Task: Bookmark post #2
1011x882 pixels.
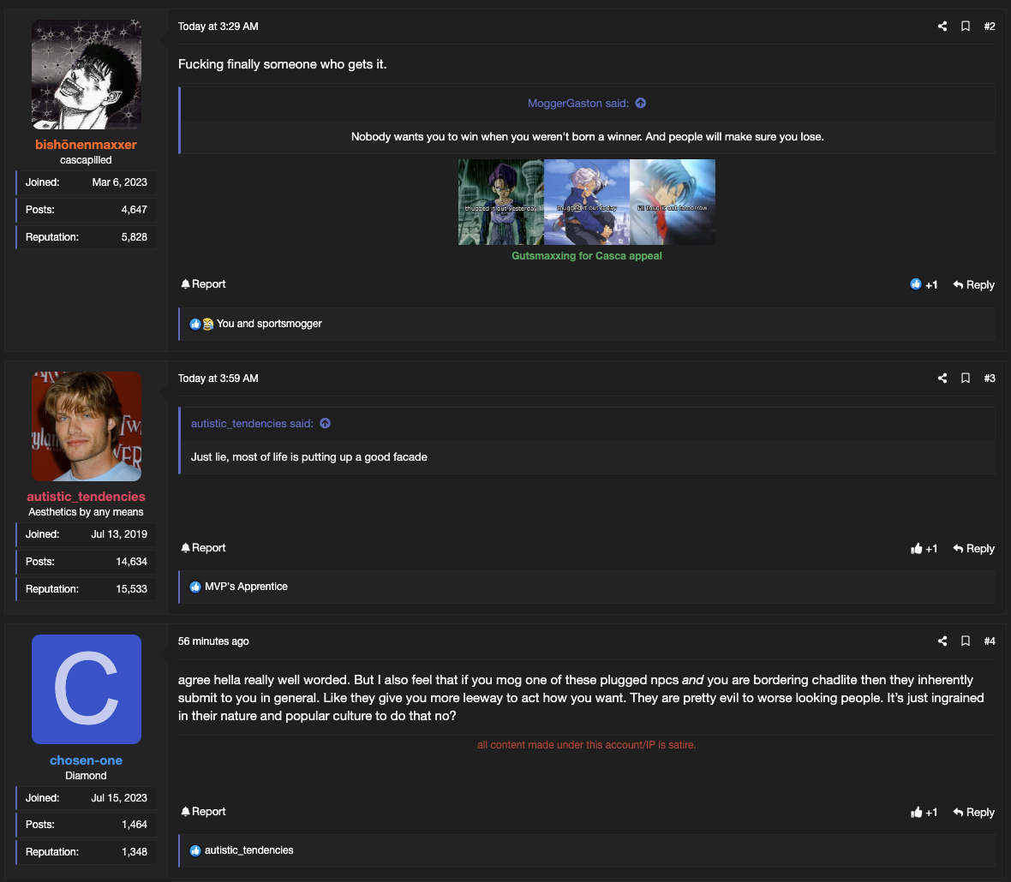Action: [x=966, y=27]
